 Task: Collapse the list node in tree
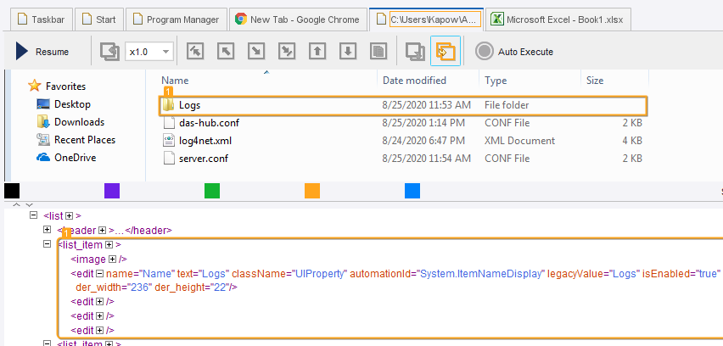(34, 215)
